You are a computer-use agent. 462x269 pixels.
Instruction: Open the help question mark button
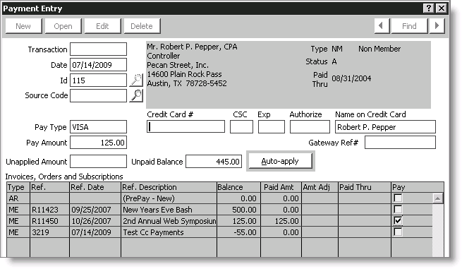(x=428, y=8)
